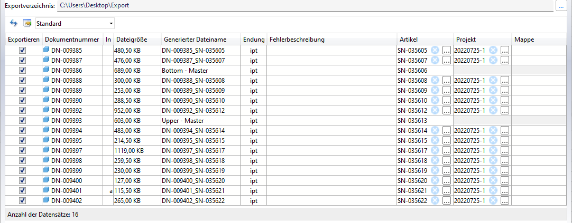
Task: Open Projekt picker for DN-009395 row
Action: 505,141
